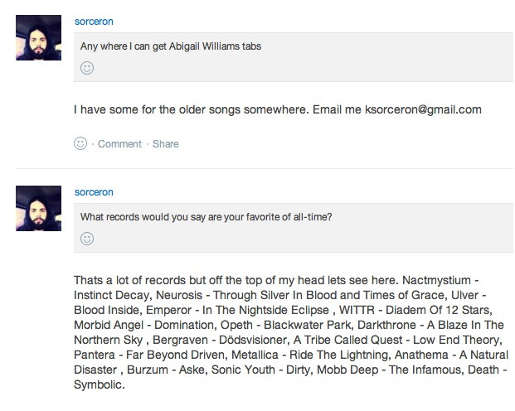Open sorceron username above the Abigail Williams question

click(x=94, y=22)
